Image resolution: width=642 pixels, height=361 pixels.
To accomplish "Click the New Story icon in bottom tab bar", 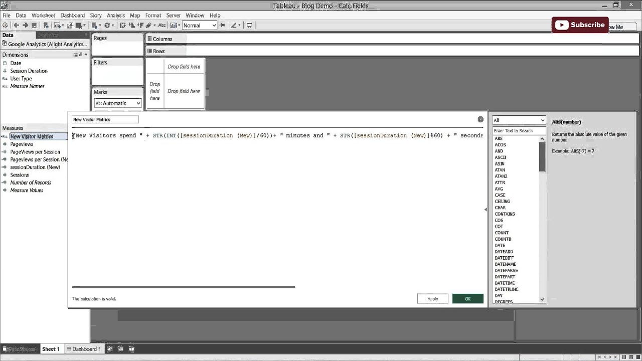I will point(132,349).
